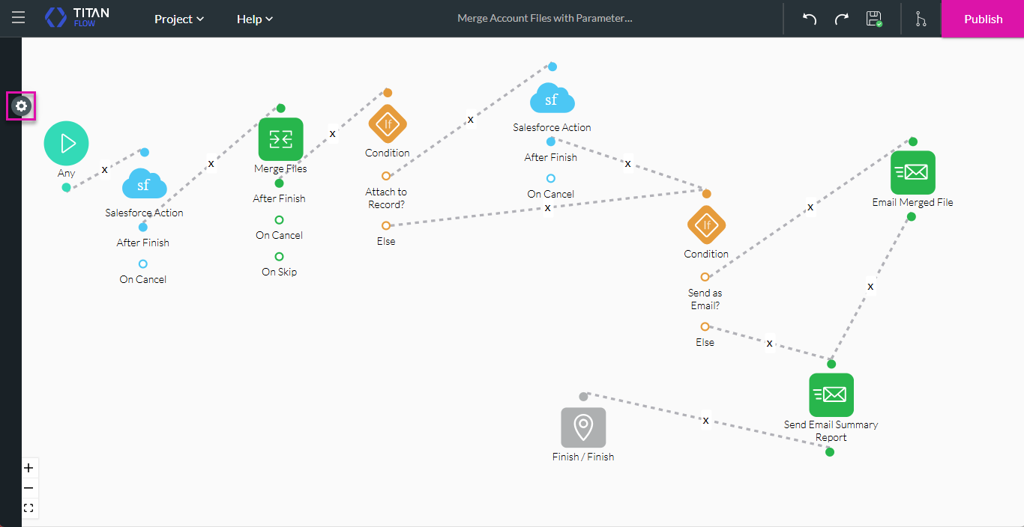This screenshot has width=1024, height=527.
Task: Open the settings gear on the sidebar
Action: coord(22,106)
